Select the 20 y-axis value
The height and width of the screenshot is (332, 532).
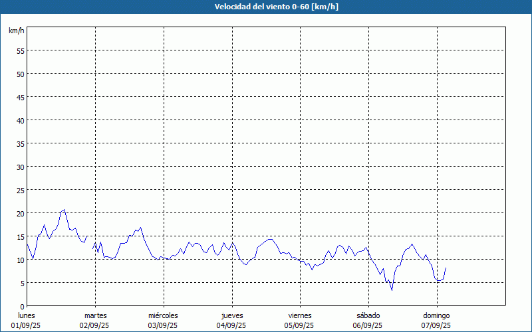21,213
